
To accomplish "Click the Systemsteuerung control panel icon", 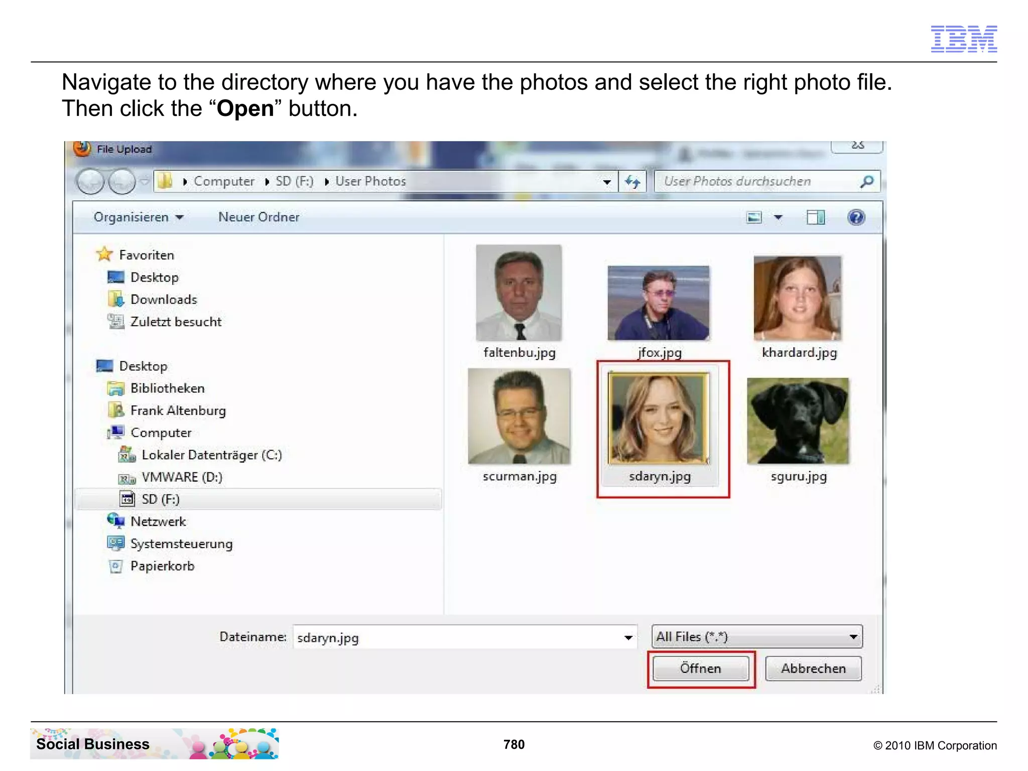I will tap(116, 543).
